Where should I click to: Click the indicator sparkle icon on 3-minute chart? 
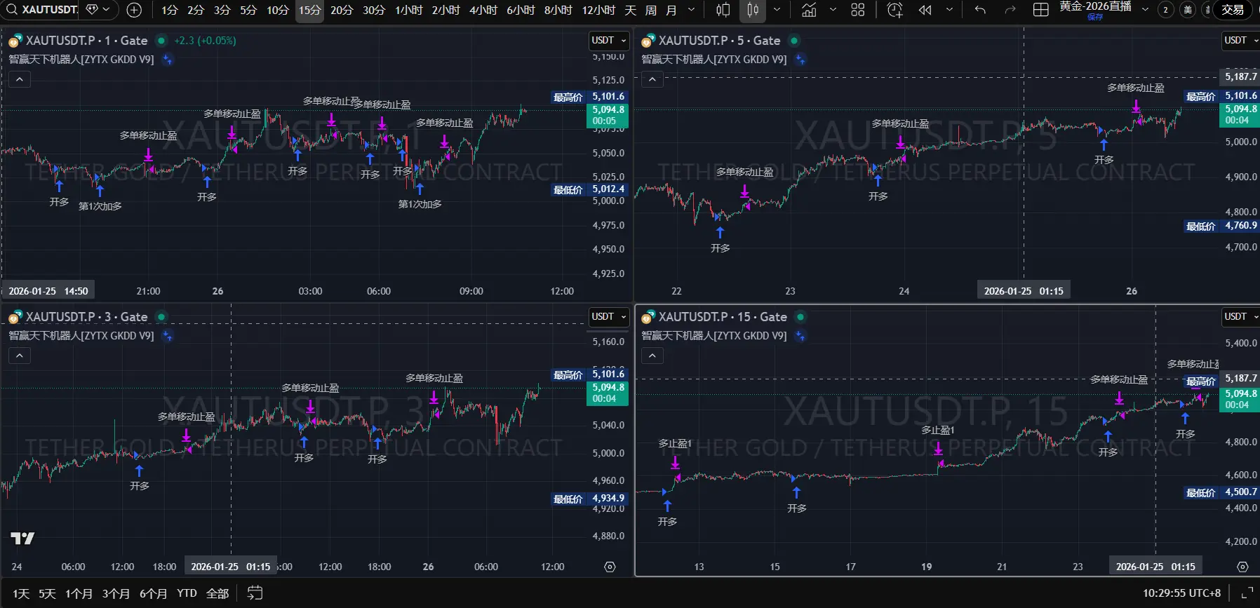168,336
